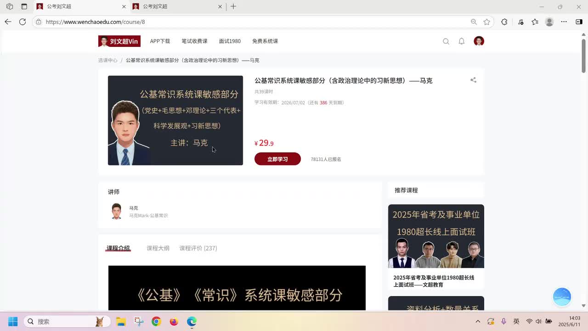Open the volume tray icon
The image size is (588, 331).
538,321
